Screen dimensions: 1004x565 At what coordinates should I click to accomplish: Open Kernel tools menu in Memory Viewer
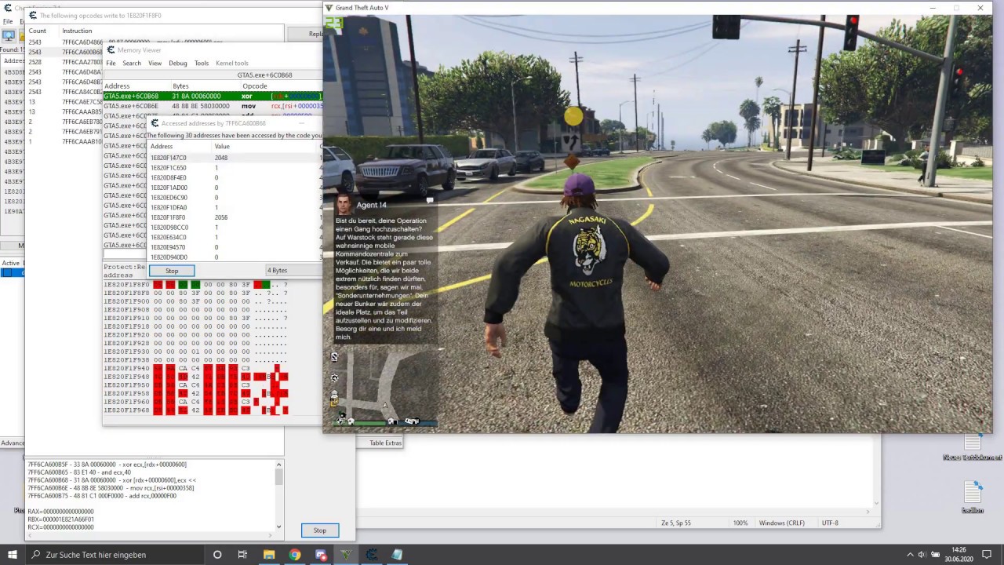[x=232, y=63]
